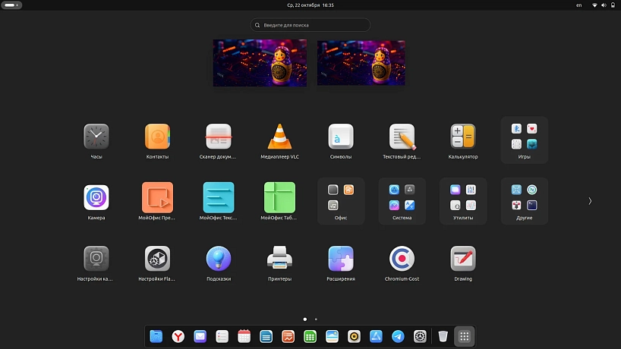This screenshot has width=621, height=349.
Task: Open the VLC media player app
Action: [279, 137]
